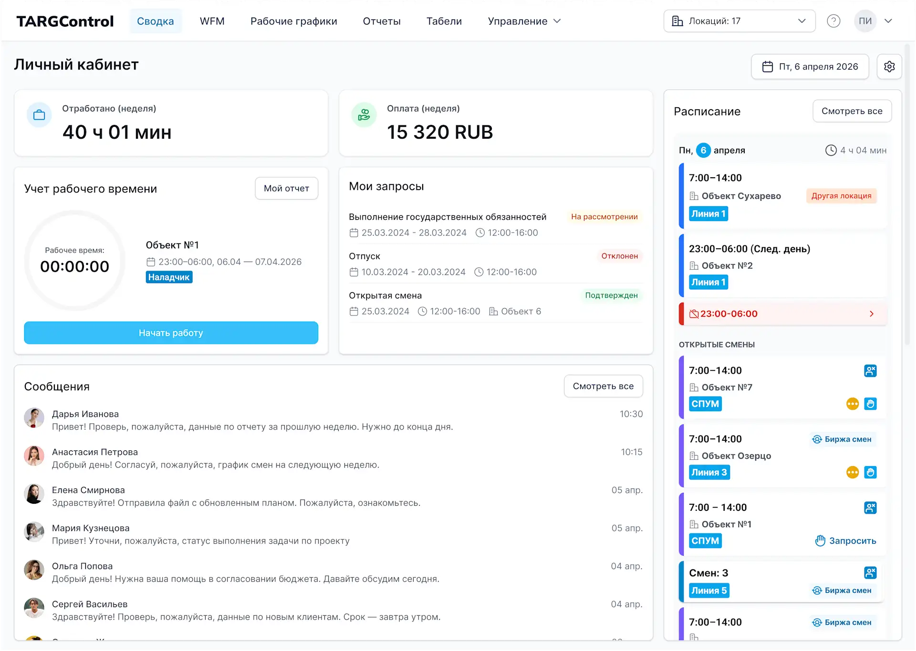Click the Начать работу button
The height and width of the screenshot is (651, 916).
(x=171, y=333)
